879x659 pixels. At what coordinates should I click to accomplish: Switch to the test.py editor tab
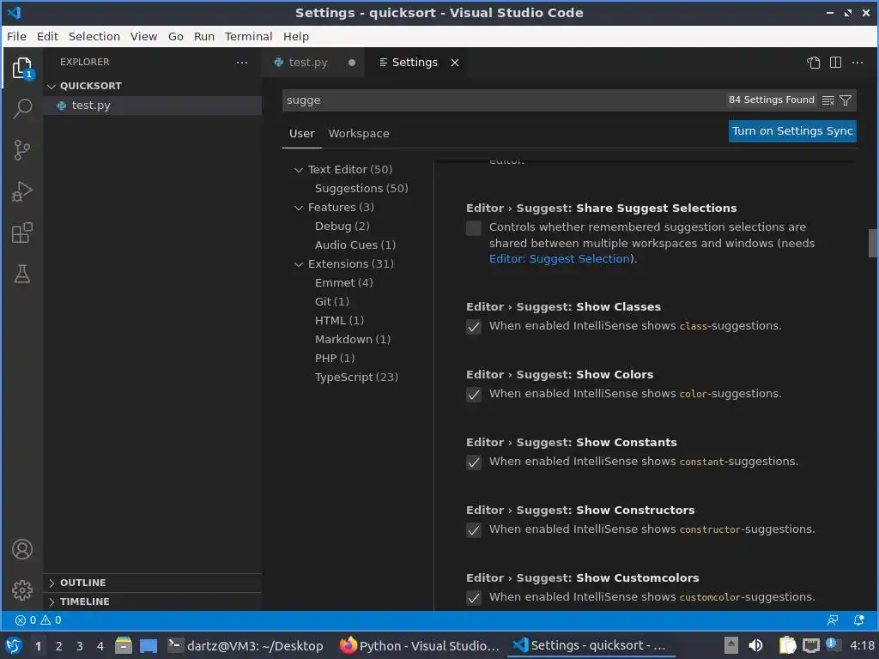312,62
